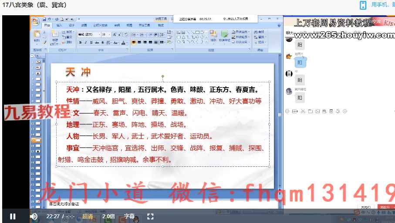
Task: Open the Columns dropdown in paragraph group
Action: (162, 42)
